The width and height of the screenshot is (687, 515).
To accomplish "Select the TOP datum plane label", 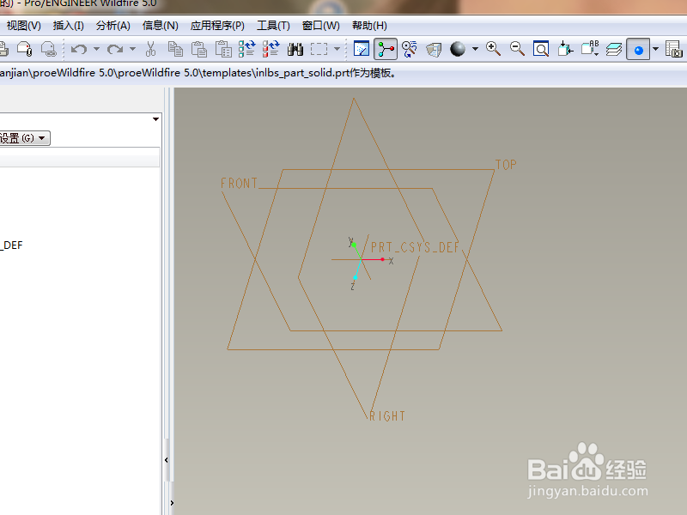I will coord(506,165).
